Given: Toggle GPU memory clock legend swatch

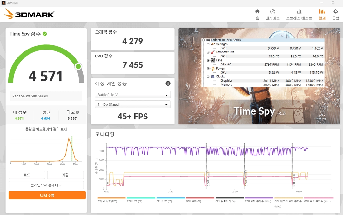Looking at the screenshot, I should pyautogui.click(x=288, y=198).
